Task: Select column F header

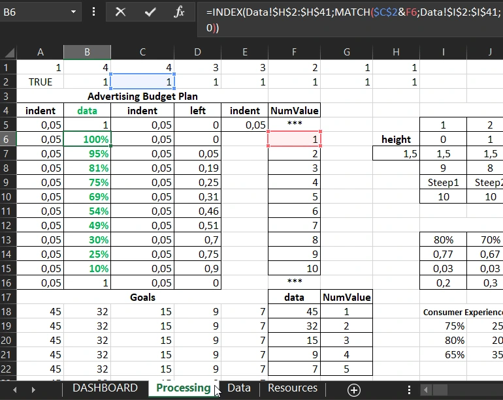Action: pyautogui.click(x=294, y=52)
